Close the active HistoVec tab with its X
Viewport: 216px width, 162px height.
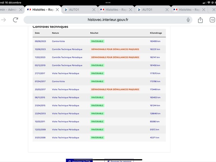pyautogui.click(x=57, y=10)
